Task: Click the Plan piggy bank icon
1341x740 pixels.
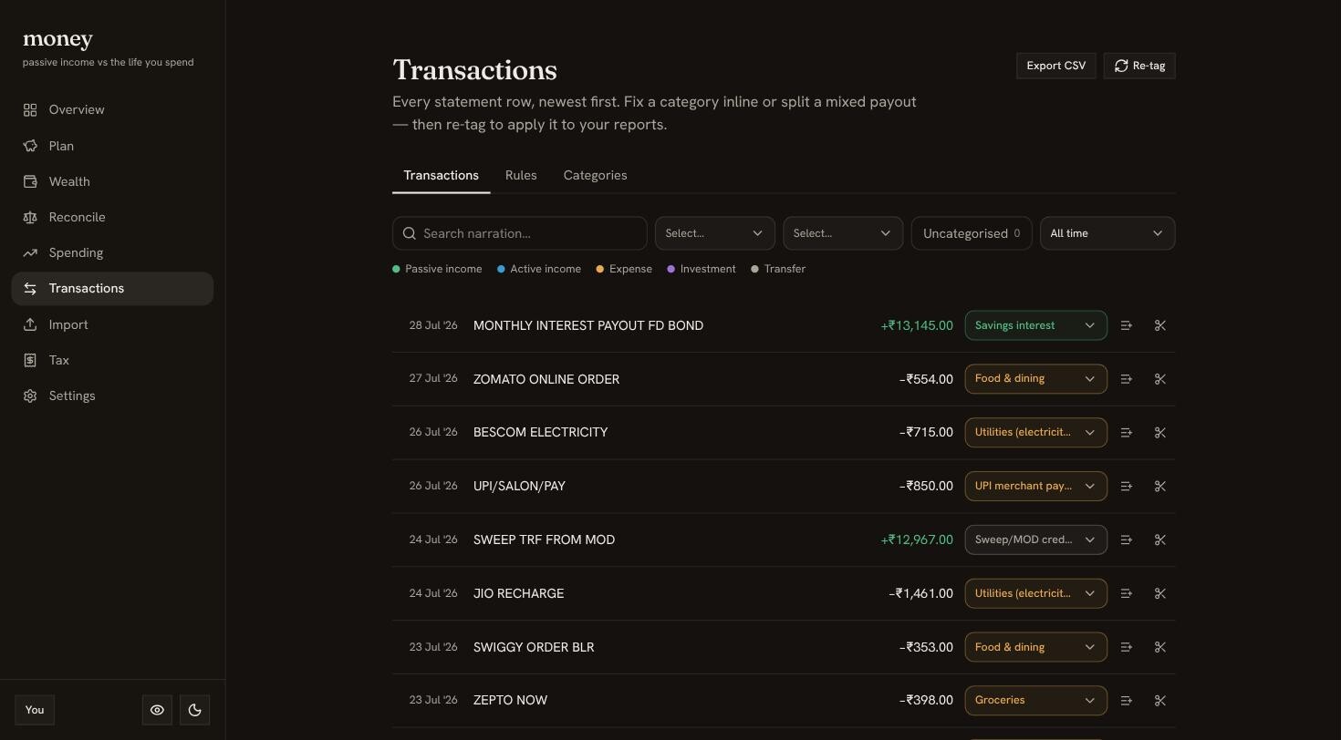Action: pos(30,146)
